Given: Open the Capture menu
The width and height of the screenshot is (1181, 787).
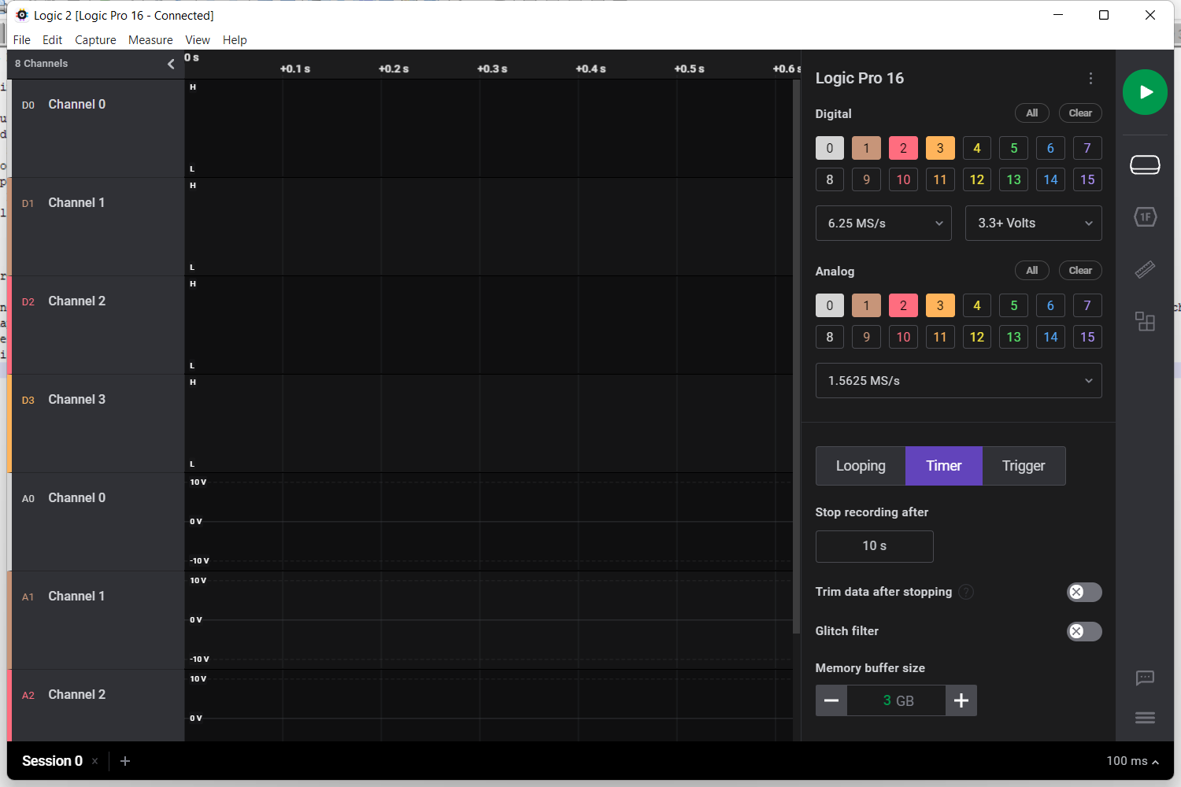Looking at the screenshot, I should click(x=95, y=40).
